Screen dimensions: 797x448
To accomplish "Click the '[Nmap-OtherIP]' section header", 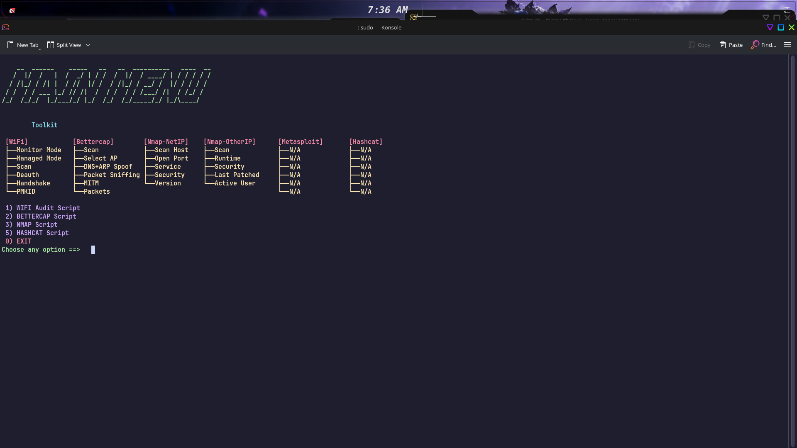I will click(230, 141).
